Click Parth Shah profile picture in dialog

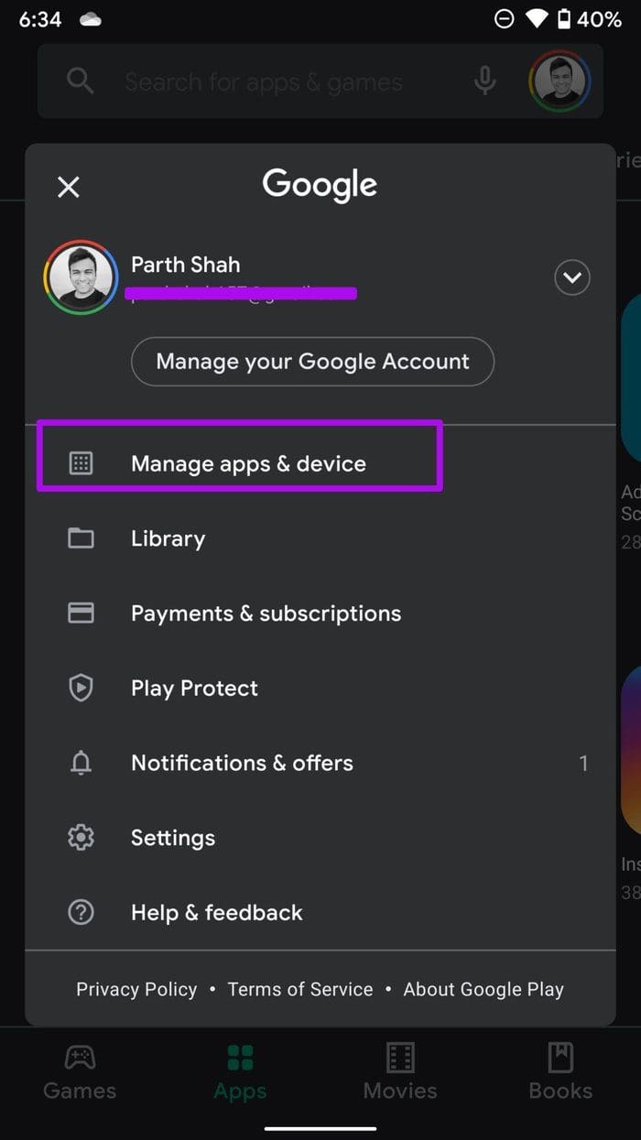[x=81, y=277]
